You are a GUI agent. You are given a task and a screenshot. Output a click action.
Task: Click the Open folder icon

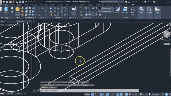7,2
